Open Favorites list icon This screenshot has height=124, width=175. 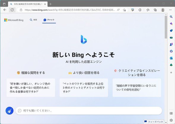click(x=148, y=10)
